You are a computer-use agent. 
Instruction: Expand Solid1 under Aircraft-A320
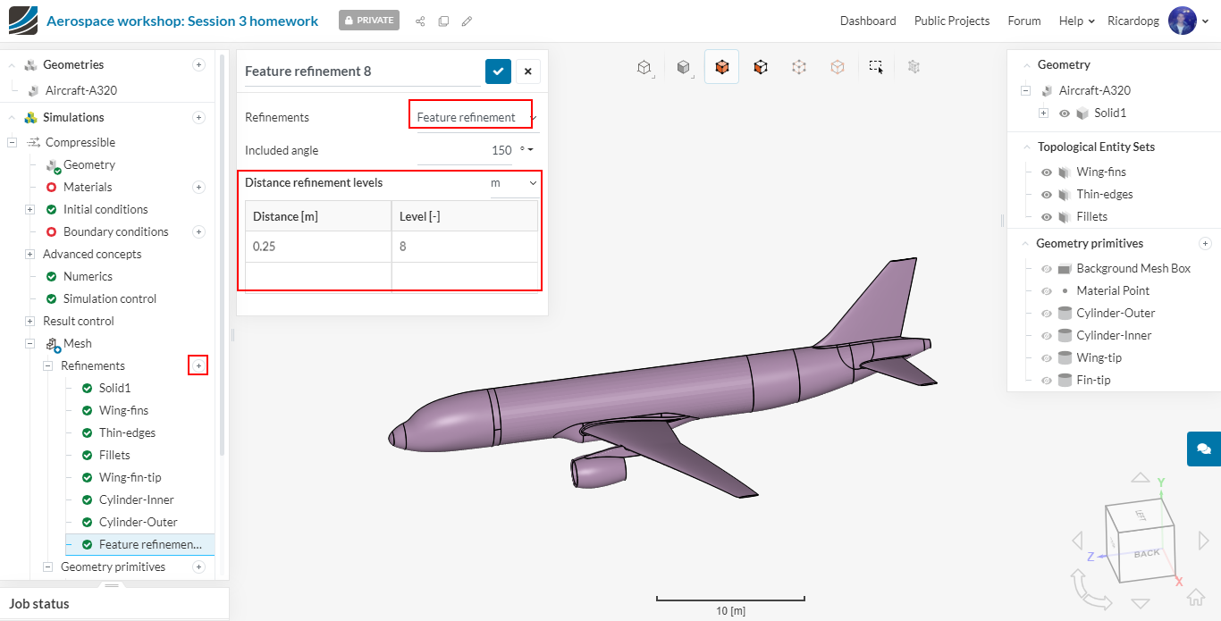click(1043, 113)
